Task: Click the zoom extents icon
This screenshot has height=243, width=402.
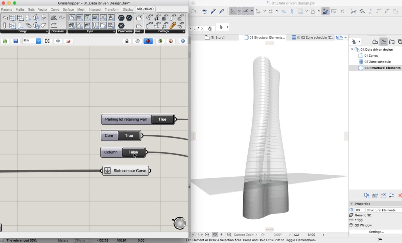Action: [47, 41]
